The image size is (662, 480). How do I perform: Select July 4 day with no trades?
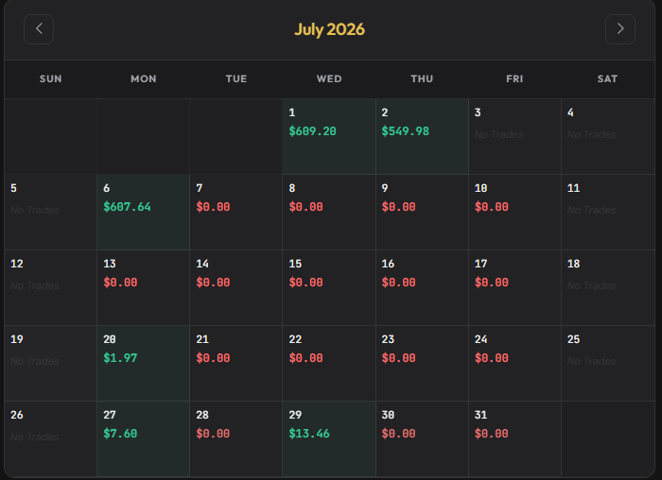point(608,137)
